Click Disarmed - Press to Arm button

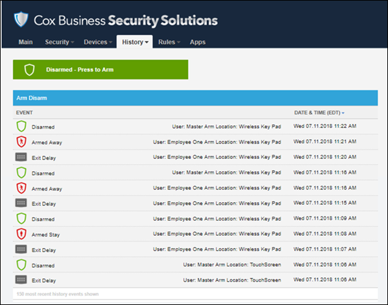click(100, 70)
